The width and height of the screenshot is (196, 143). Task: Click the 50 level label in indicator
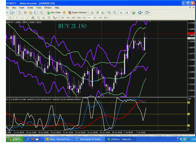point(188,114)
